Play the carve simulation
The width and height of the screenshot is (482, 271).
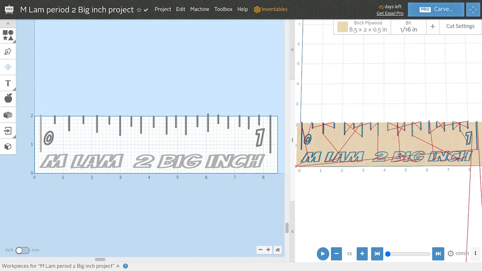coord(323,254)
